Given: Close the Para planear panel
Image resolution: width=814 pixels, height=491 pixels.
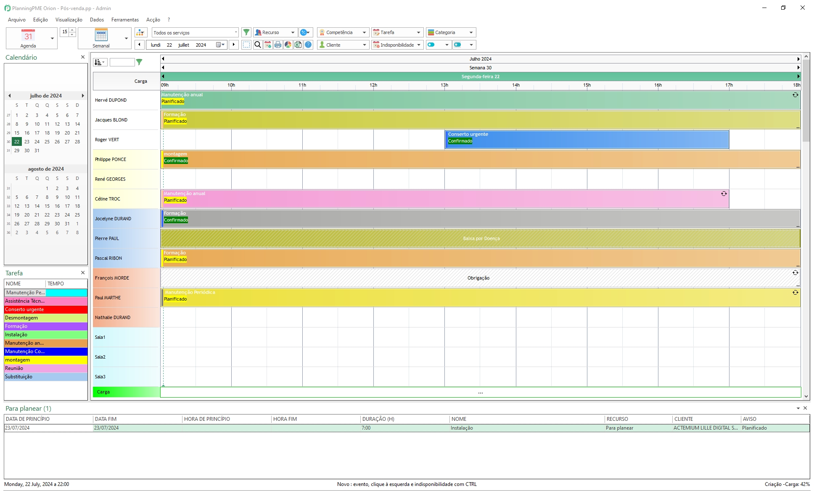Looking at the screenshot, I should pyautogui.click(x=805, y=408).
